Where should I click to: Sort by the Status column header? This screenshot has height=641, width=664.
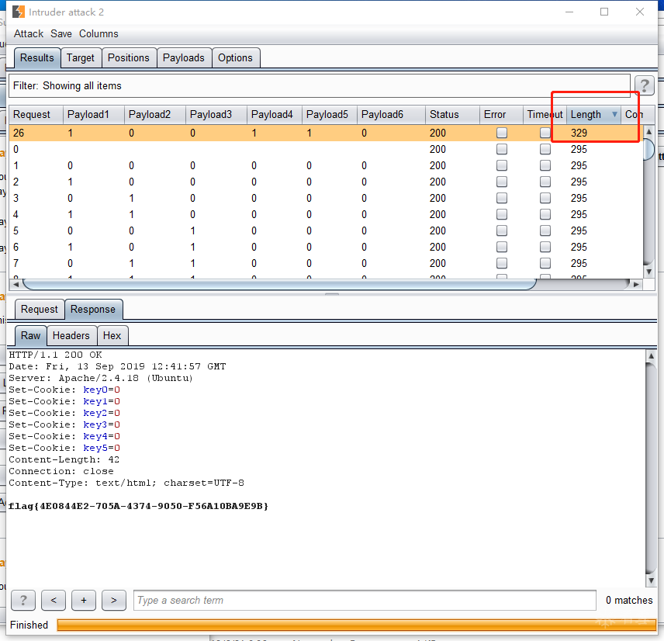coord(452,114)
